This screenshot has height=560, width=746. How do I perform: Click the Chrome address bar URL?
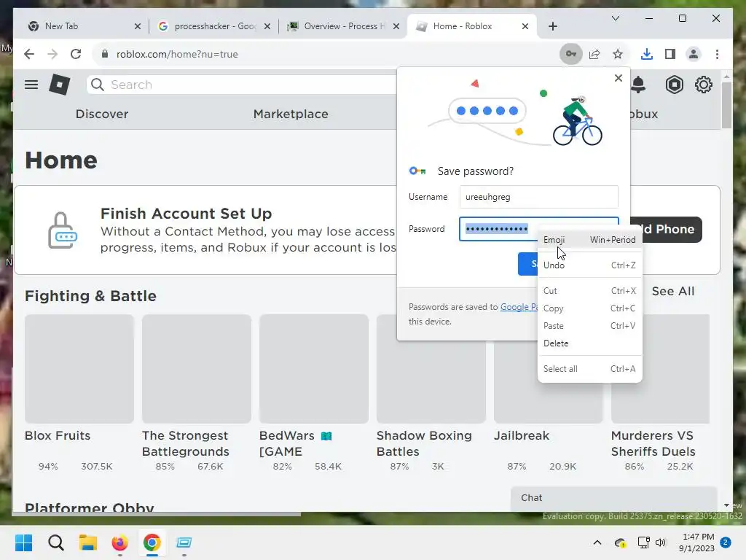(177, 54)
